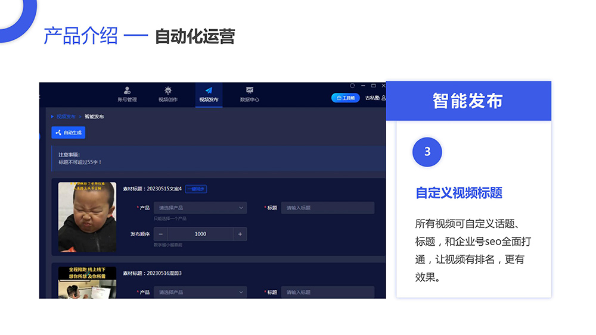Viewport: 596px width, 335px height.
Task: Maximize the application window
Action: 373,86
